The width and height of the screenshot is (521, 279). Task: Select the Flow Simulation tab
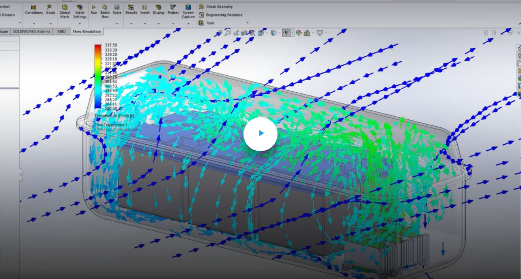[x=87, y=32]
